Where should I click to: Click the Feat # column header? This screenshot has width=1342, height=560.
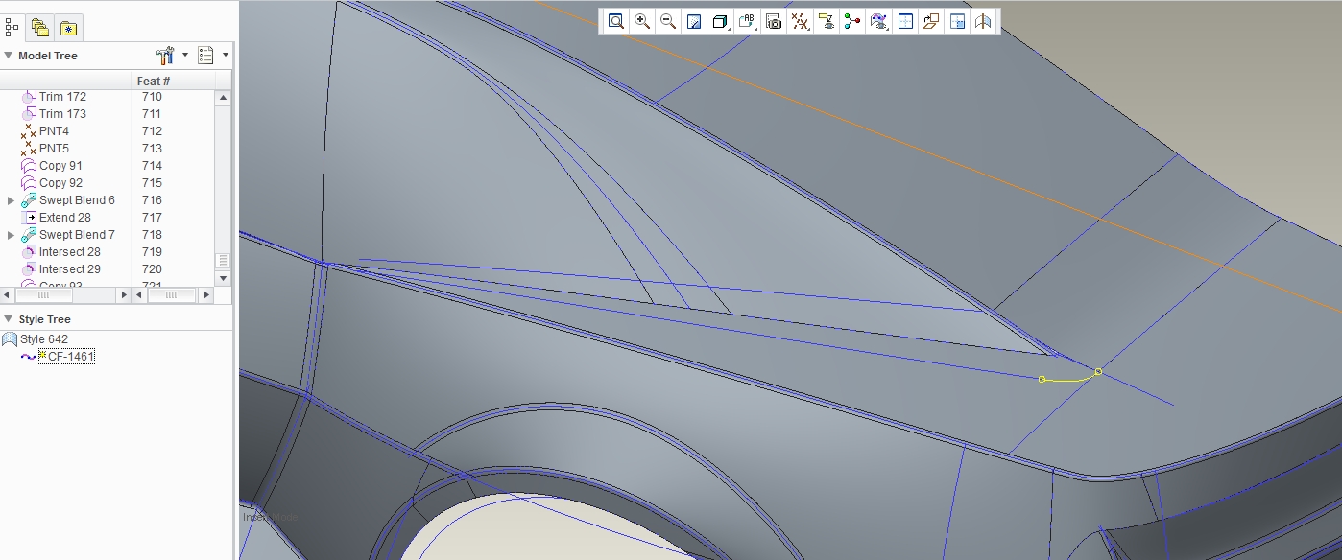[x=154, y=82]
